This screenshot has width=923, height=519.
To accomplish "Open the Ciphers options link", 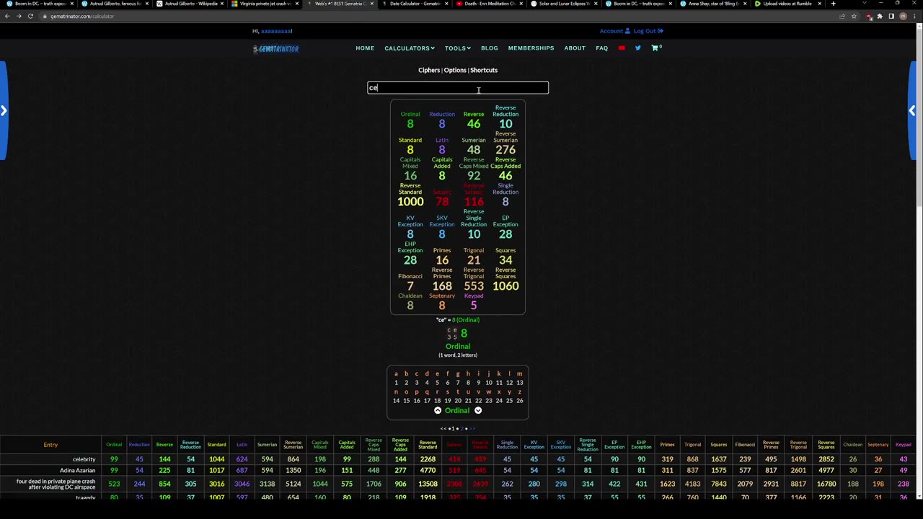I will (x=429, y=70).
